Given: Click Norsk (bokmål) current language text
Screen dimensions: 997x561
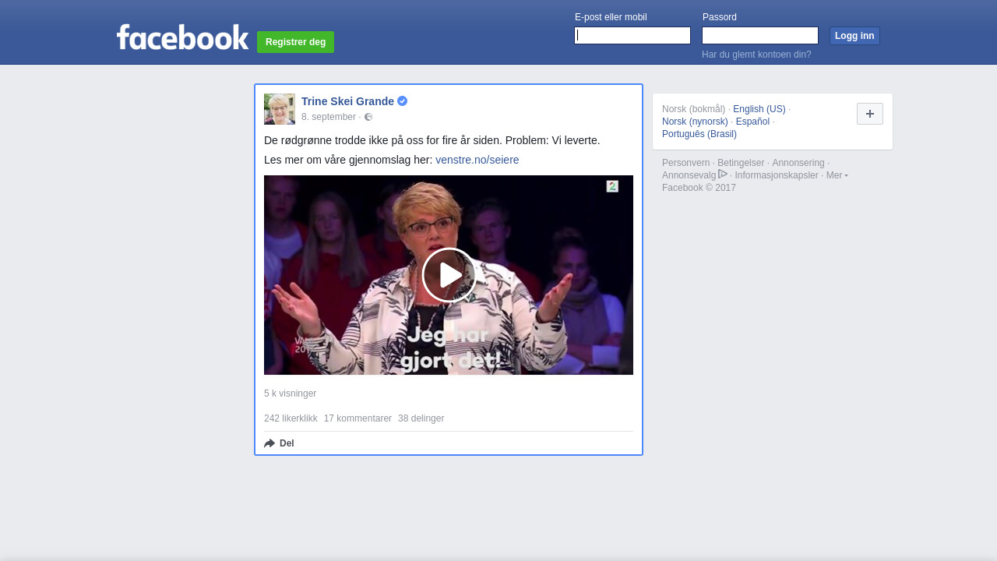Looking at the screenshot, I should 693,109.
